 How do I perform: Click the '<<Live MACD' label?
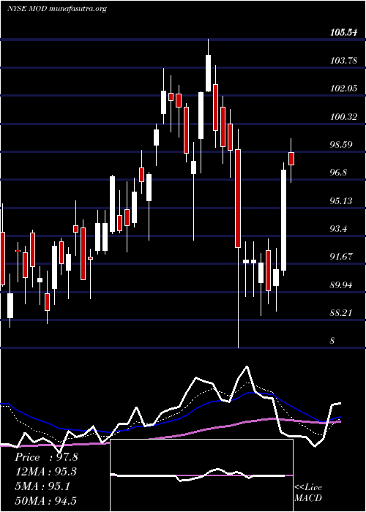(x=308, y=493)
